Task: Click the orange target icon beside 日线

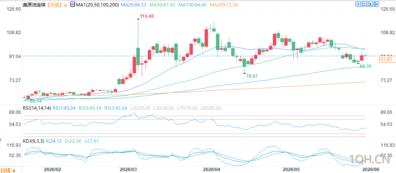Action: [x=66, y=5]
